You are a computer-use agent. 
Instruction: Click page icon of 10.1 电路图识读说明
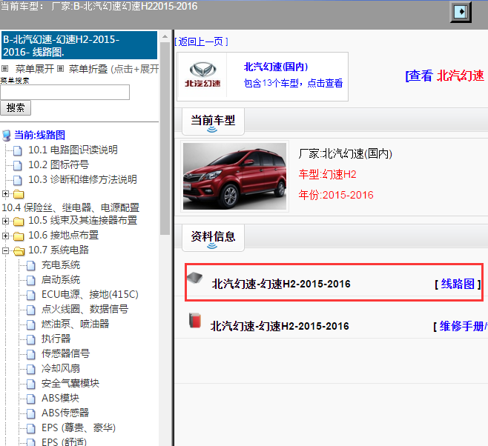(18, 150)
